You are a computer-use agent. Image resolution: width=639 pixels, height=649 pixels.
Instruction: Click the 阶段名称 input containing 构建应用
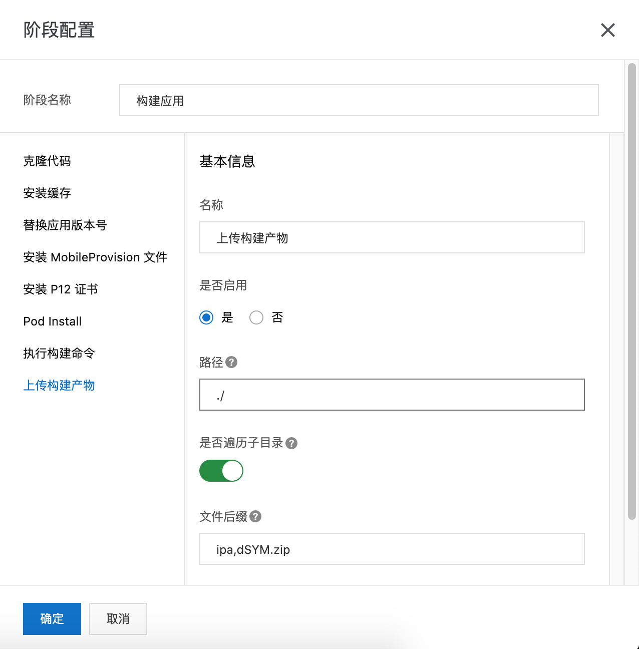click(359, 100)
